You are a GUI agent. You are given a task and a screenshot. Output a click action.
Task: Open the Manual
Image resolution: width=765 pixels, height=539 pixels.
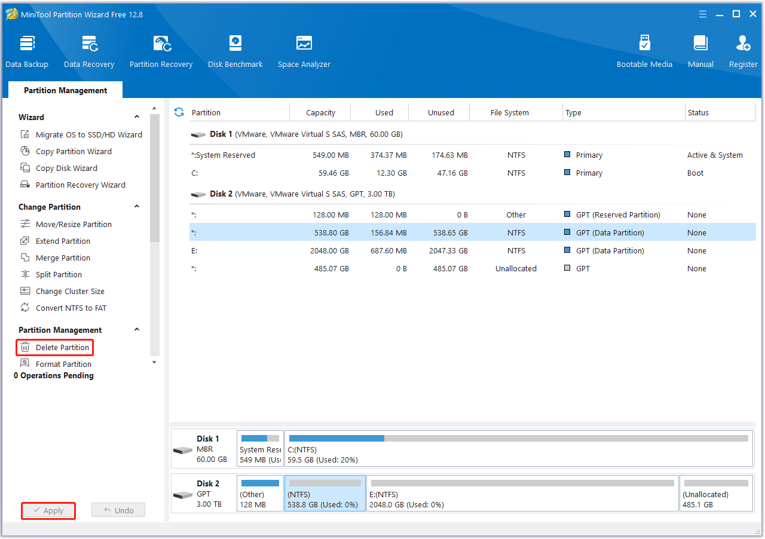pyautogui.click(x=700, y=52)
